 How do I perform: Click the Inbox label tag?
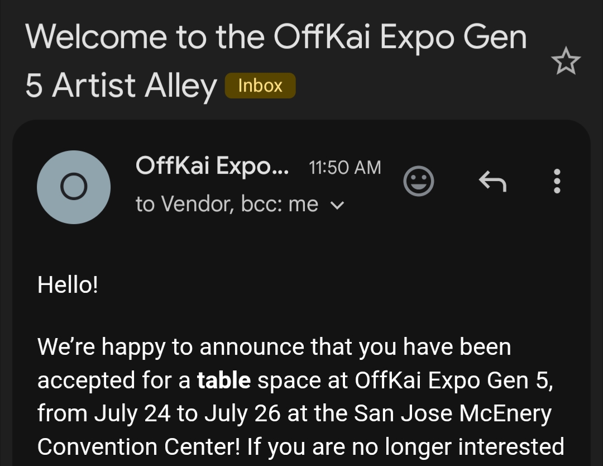coord(260,86)
